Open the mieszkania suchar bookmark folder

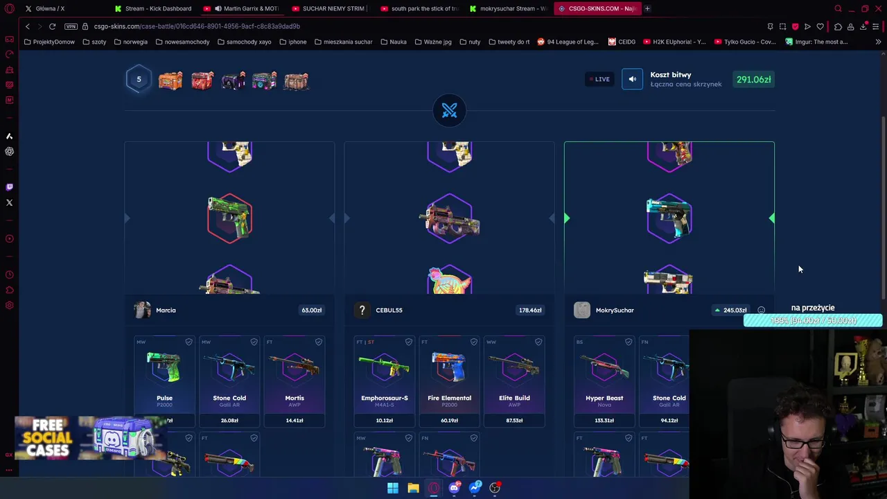coord(343,42)
